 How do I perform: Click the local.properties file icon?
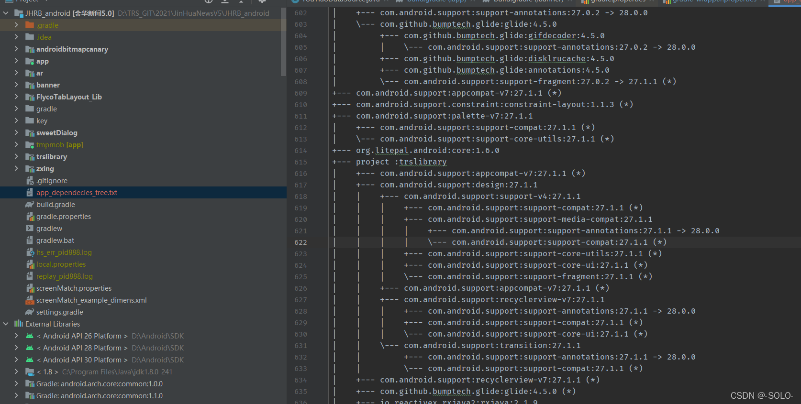[x=30, y=264]
